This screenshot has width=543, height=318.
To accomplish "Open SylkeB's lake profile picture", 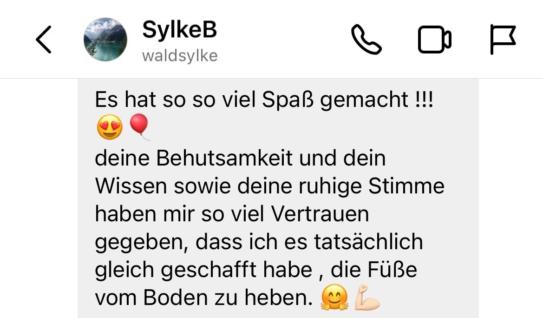I will click(x=105, y=40).
